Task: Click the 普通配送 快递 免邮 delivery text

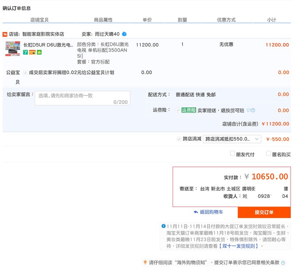Action: click(x=196, y=95)
